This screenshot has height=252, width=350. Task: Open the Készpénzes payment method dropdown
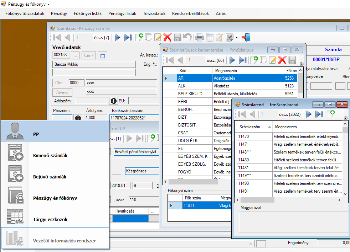143,171
